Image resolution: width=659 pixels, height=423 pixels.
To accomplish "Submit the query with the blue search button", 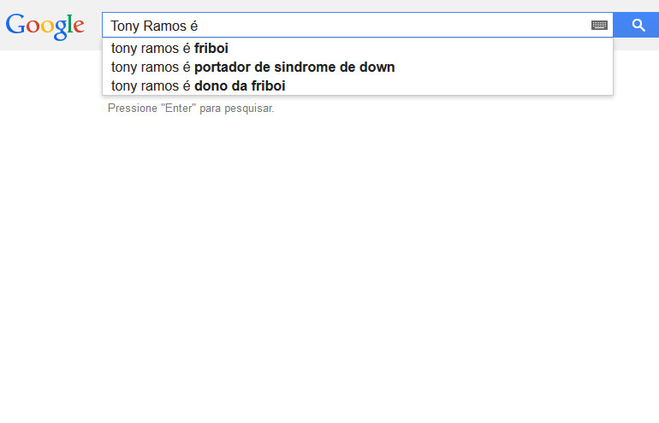I will point(636,25).
